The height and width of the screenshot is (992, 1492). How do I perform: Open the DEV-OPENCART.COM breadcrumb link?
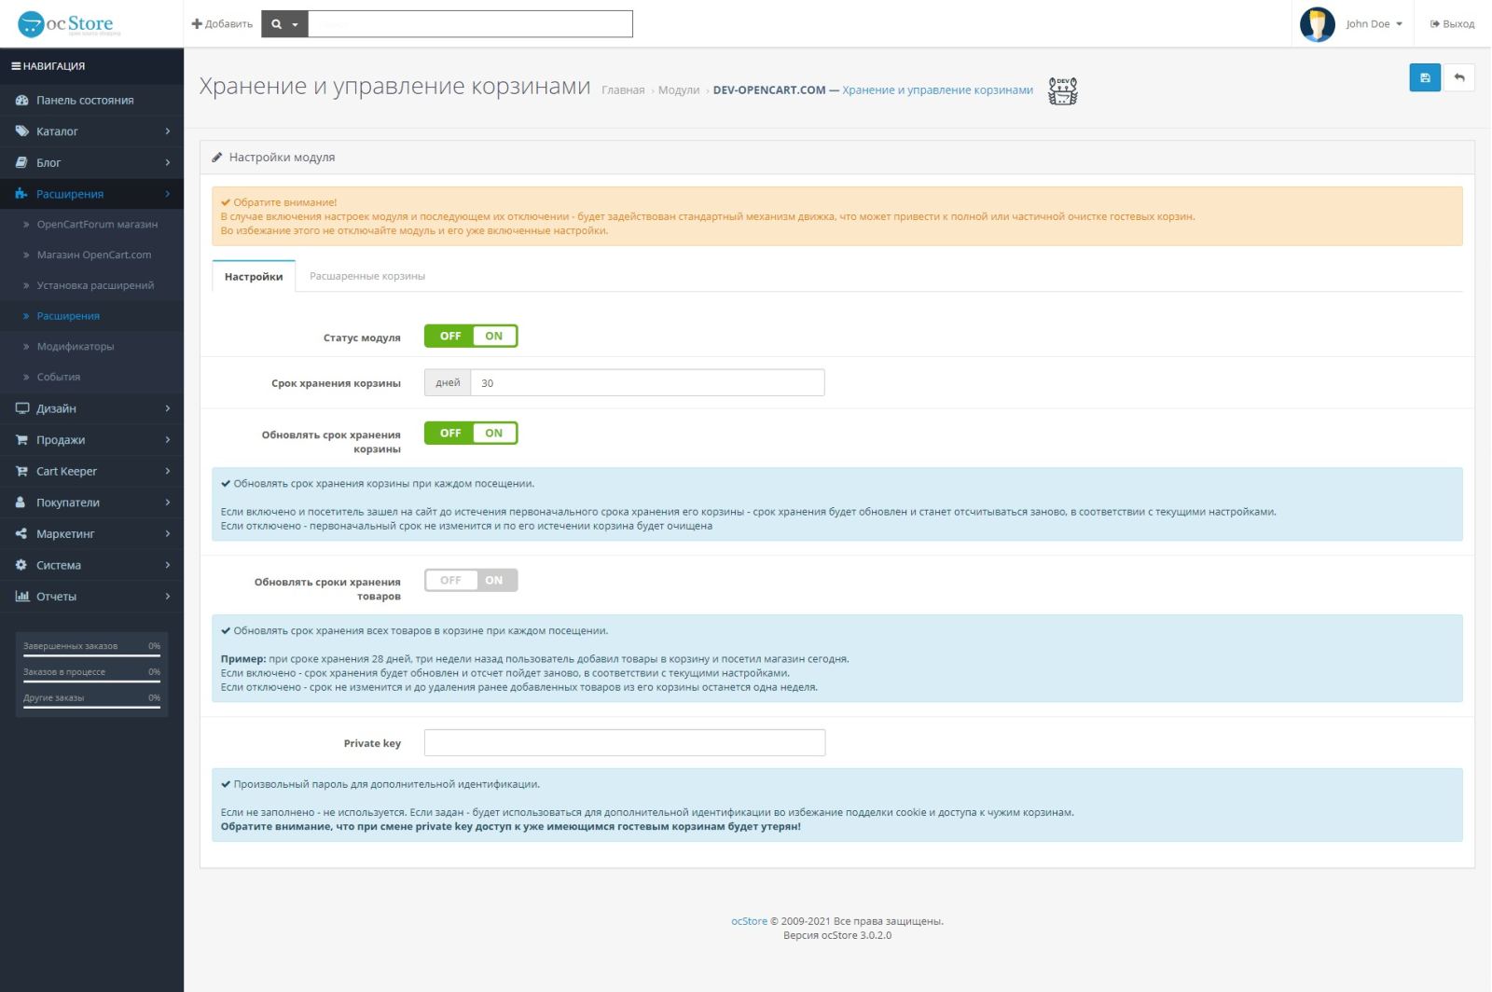(873, 90)
